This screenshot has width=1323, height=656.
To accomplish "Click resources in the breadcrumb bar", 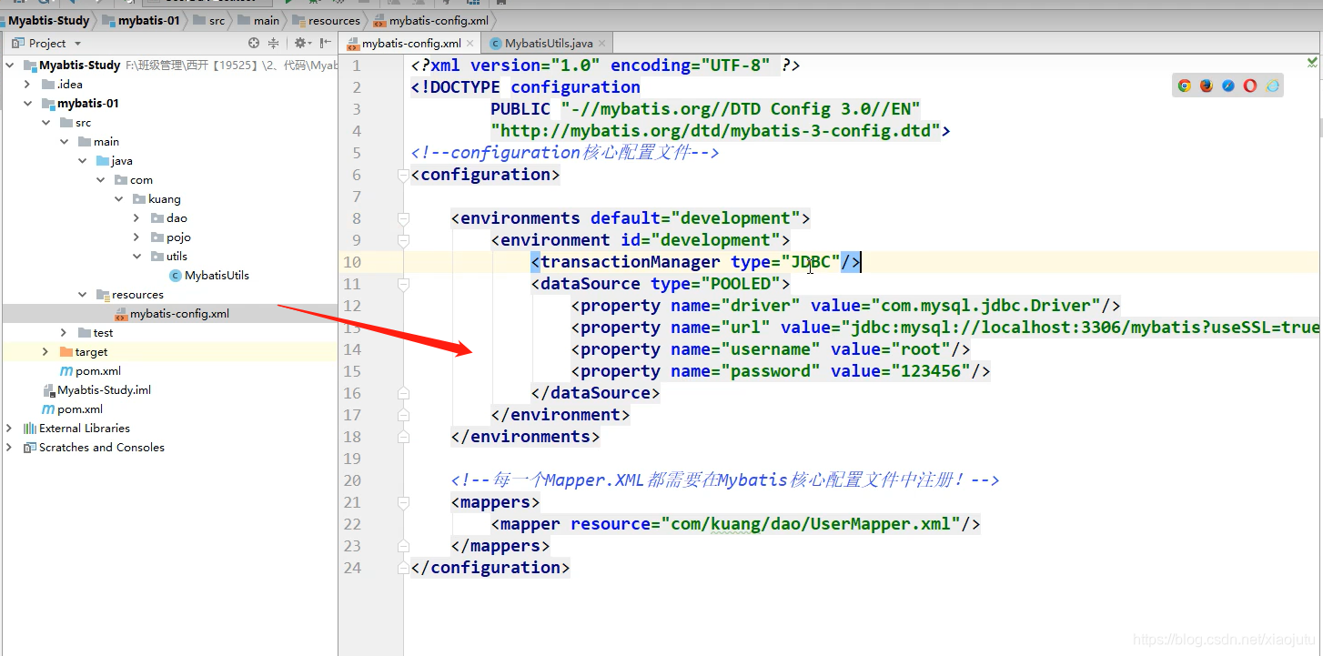I will (328, 20).
